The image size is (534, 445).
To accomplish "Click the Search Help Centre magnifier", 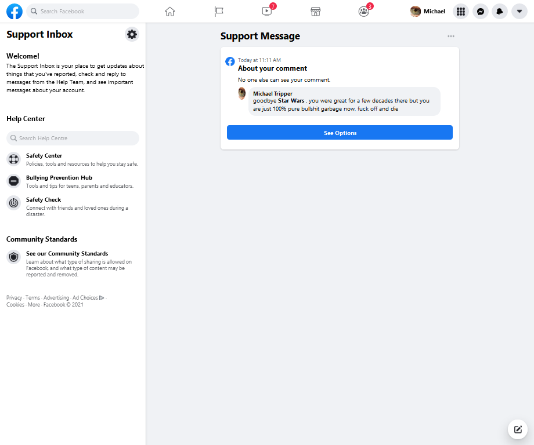I will pos(13,138).
